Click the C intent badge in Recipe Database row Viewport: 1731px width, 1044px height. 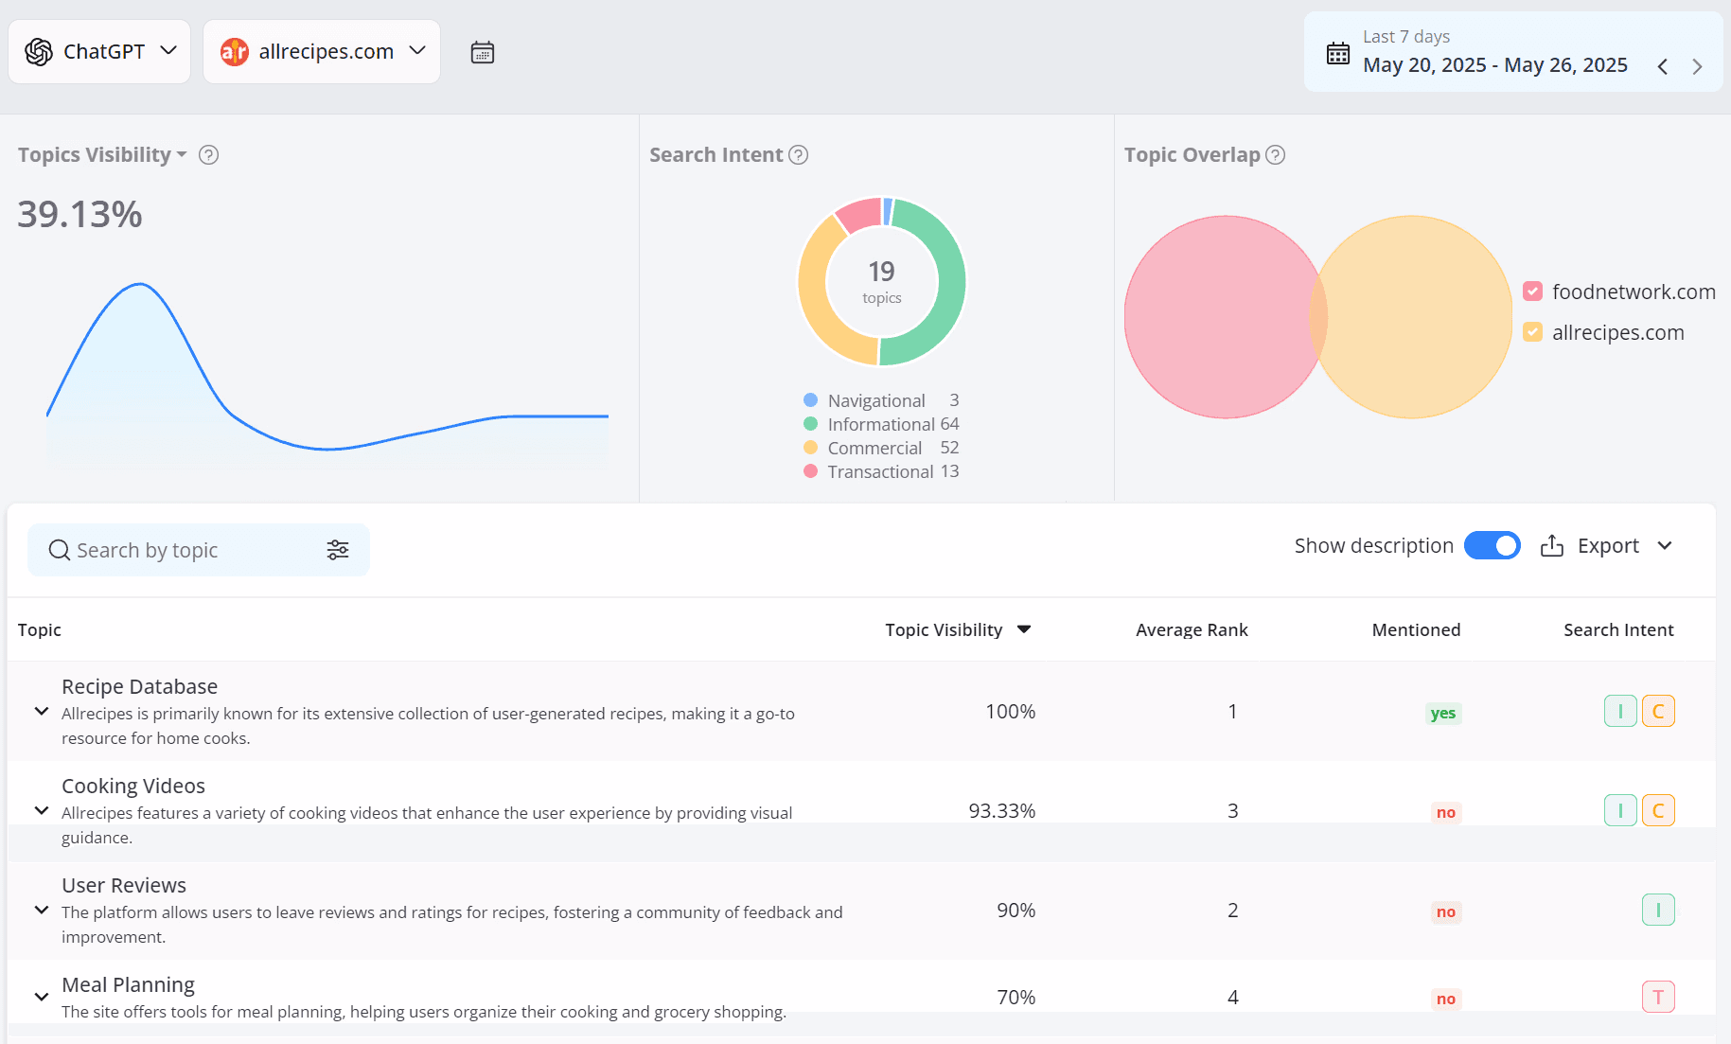tap(1658, 711)
